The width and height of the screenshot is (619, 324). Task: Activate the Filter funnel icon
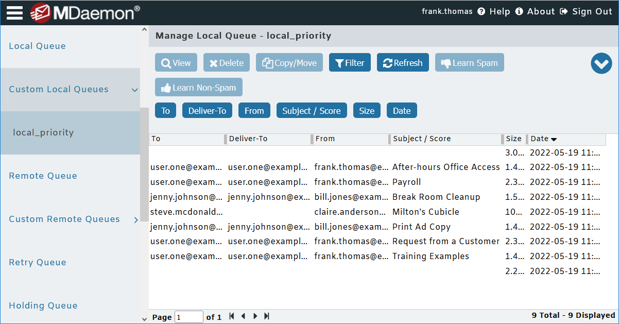pyautogui.click(x=339, y=62)
